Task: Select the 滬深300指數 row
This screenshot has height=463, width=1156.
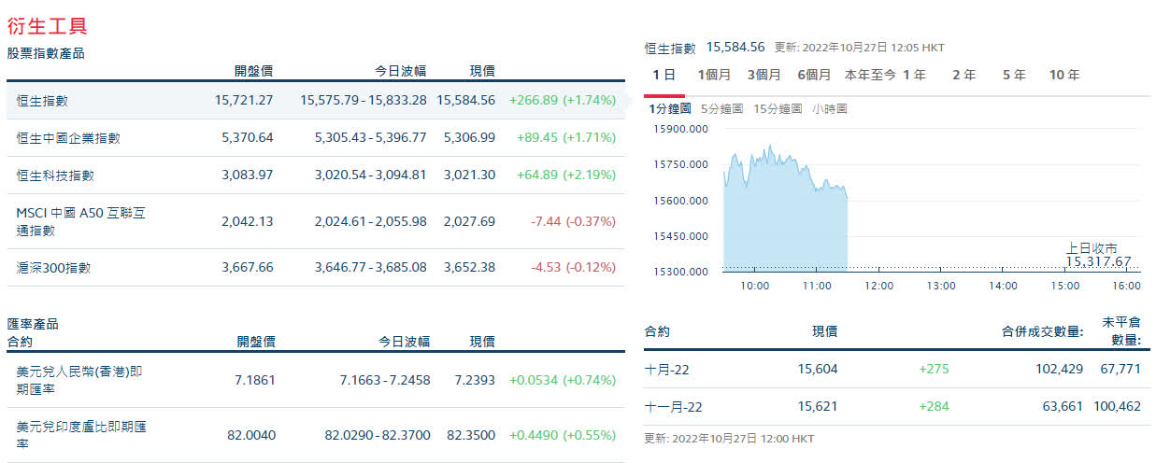Action: click(x=316, y=267)
